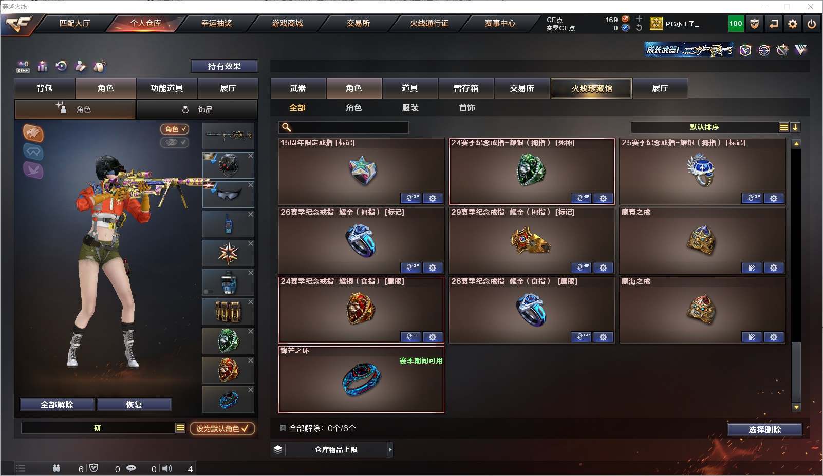The width and height of the screenshot is (823, 476).
Task: Select the orange tiger team badge icon
Action: pos(33,134)
